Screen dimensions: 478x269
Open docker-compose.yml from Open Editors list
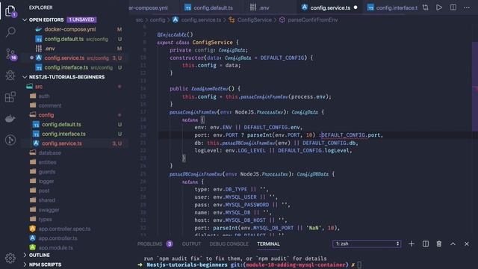[70, 29]
